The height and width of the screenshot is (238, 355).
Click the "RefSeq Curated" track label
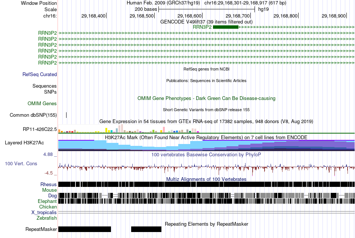[40, 74]
